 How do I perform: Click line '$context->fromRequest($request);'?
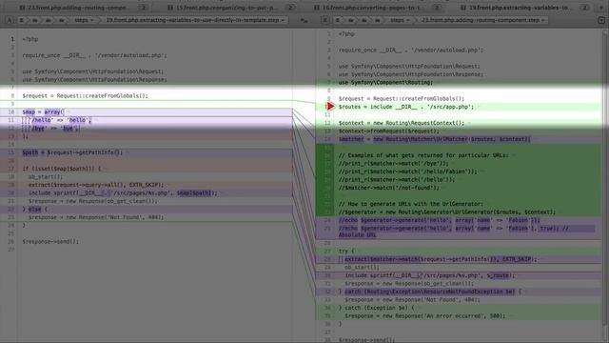coord(388,131)
